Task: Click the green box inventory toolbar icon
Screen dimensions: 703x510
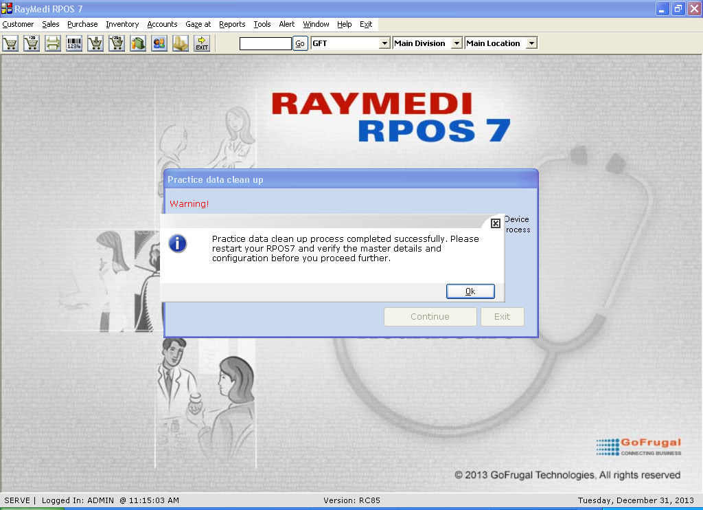Action: (138, 43)
